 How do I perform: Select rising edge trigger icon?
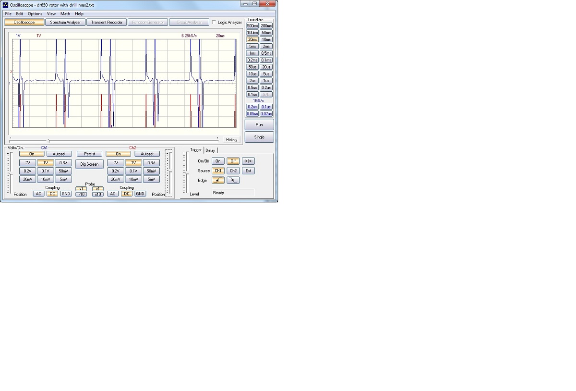(x=218, y=181)
